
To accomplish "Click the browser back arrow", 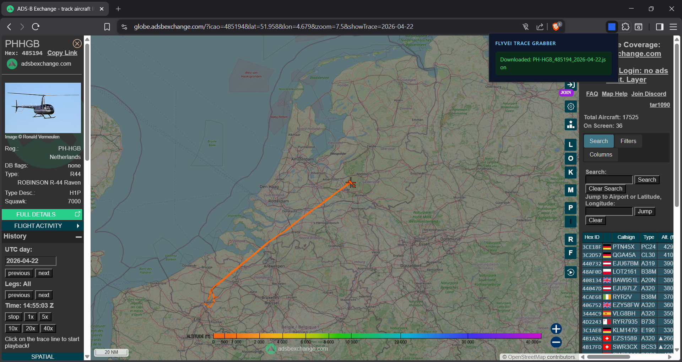I will coord(10,27).
